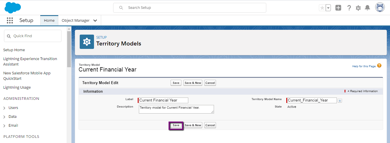This screenshot has height=143, width=390.
Task: Click the bottom Save & New button
Action: tap(193, 125)
